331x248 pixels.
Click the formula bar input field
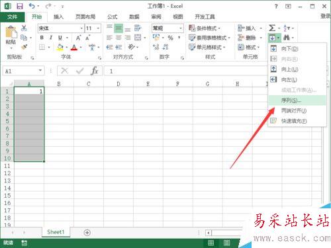(x=185, y=71)
